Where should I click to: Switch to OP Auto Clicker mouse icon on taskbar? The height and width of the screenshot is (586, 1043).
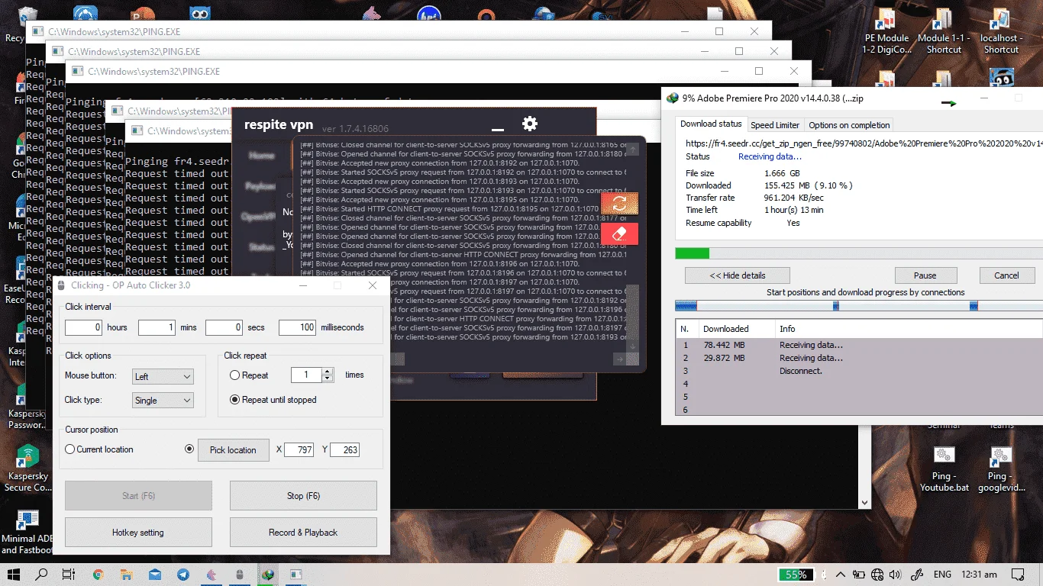click(x=239, y=574)
